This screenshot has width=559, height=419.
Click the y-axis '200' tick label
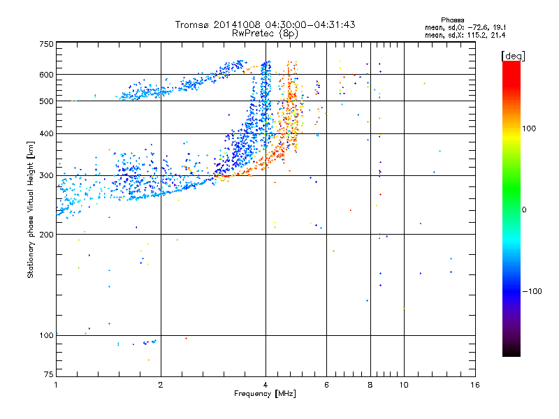point(46,235)
